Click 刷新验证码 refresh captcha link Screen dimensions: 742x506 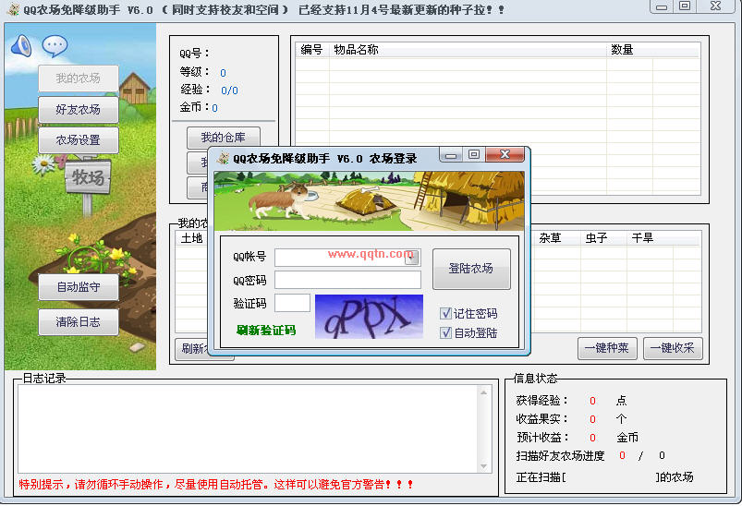[266, 330]
